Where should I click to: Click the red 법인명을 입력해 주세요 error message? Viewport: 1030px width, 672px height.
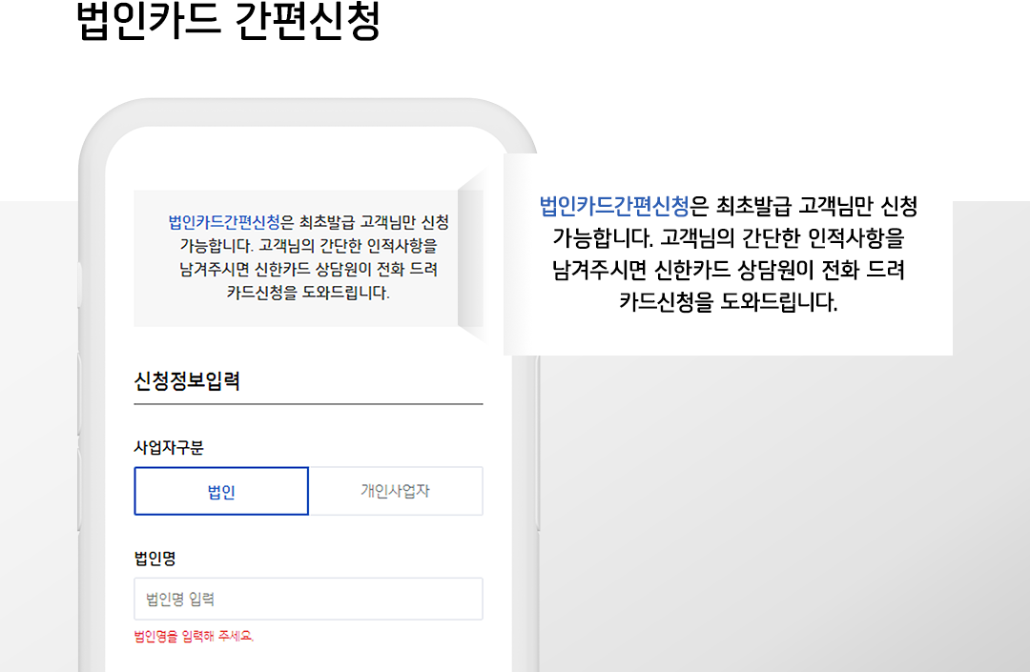point(194,636)
